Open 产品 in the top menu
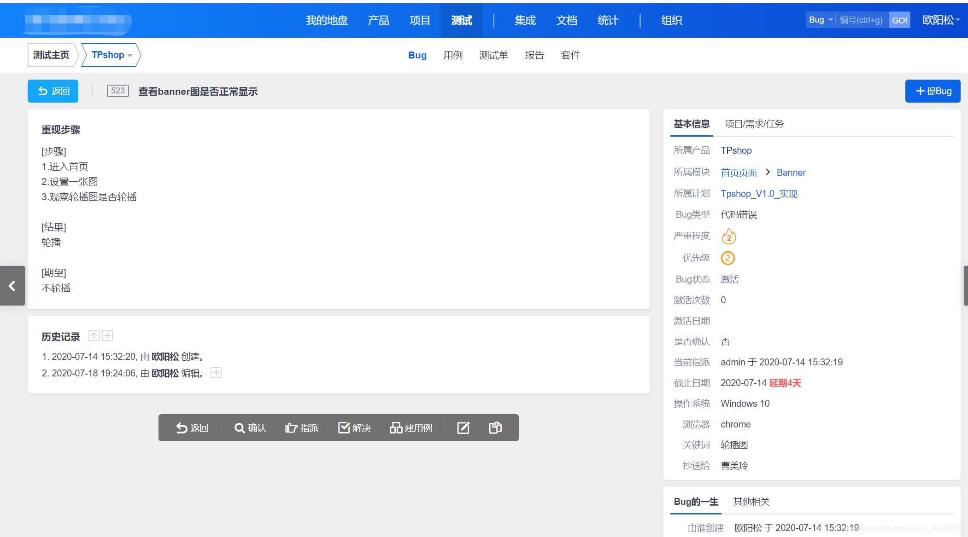This screenshot has width=968, height=537. pyautogui.click(x=378, y=20)
